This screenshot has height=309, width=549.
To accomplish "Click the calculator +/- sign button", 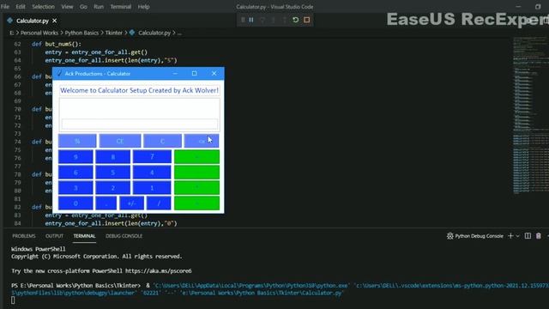I will [x=131, y=203].
